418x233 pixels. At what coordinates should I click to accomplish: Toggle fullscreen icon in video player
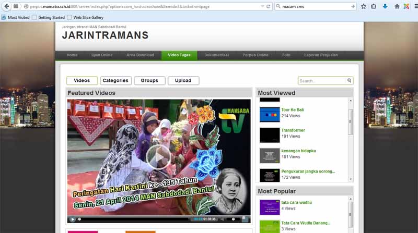(245, 219)
